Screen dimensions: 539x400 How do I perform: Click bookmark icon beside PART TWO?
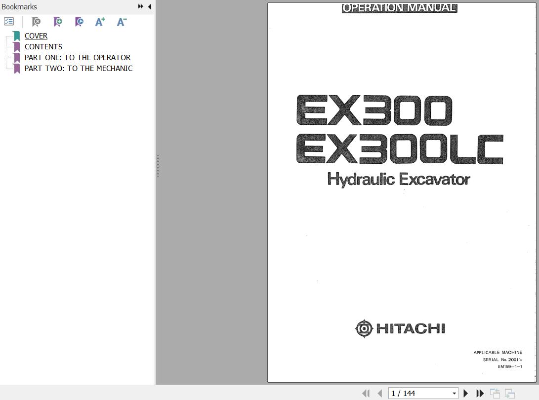point(17,69)
